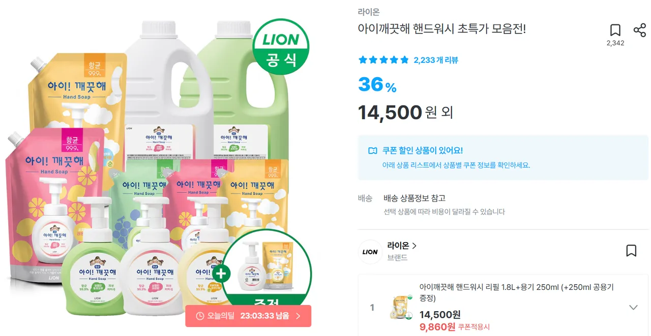Click the clock icon on 오늘의딜 badge
The height and width of the screenshot is (336, 651).
199,316
